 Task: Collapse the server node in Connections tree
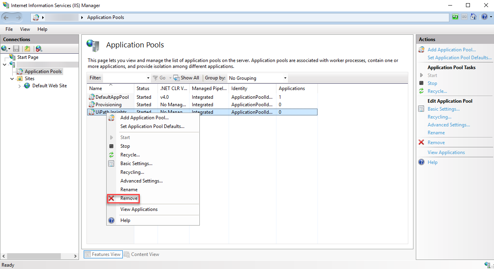pos(5,64)
